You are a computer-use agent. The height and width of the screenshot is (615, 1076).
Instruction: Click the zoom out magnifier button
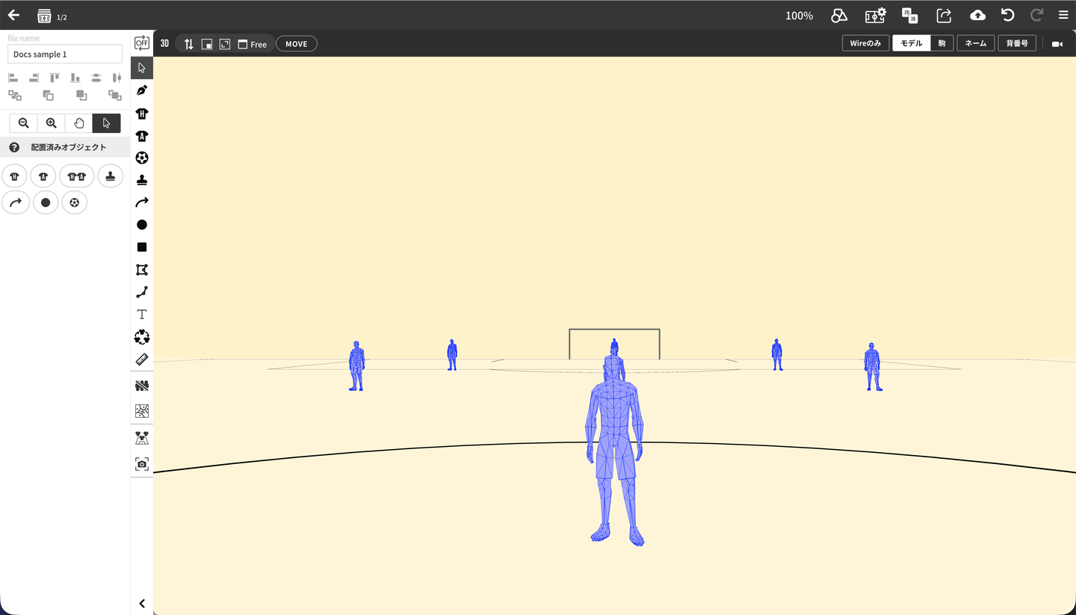tap(23, 123)
